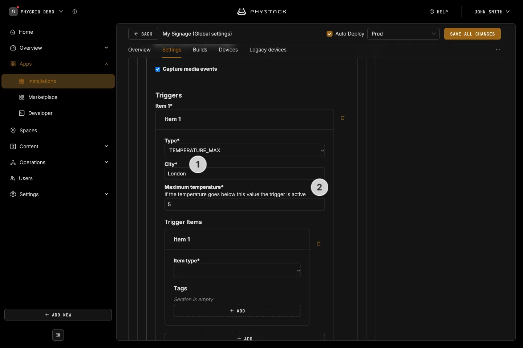The width and height of the screenshot is (523, 348).
Task: Open the three-dot more options menu
Action: pos(498,50)
